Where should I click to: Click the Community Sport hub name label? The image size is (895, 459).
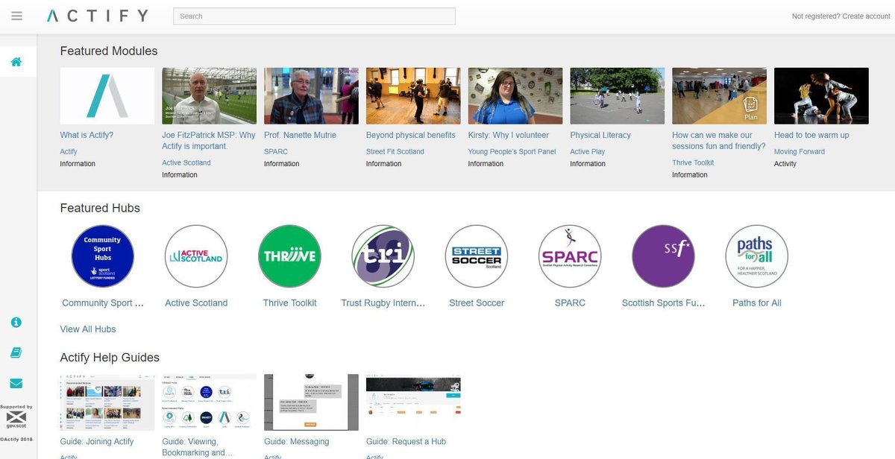click(x=103, y=303)
